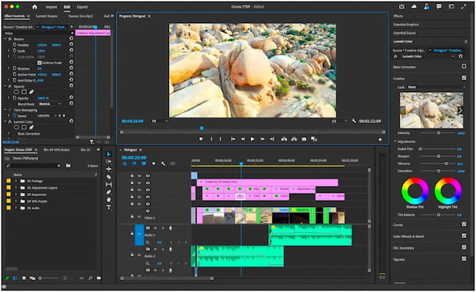Toggle HSL Secondary checkbox
476x292 pixels.
tap(464, 248)
